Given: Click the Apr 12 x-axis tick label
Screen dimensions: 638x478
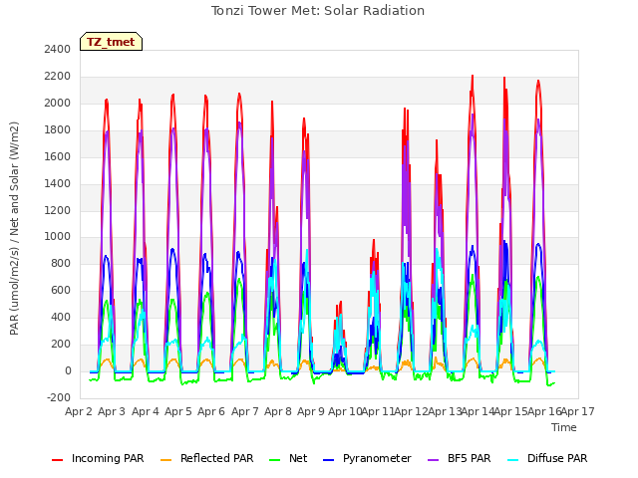Looking at the screenshot, I should [x=411, y=411].
